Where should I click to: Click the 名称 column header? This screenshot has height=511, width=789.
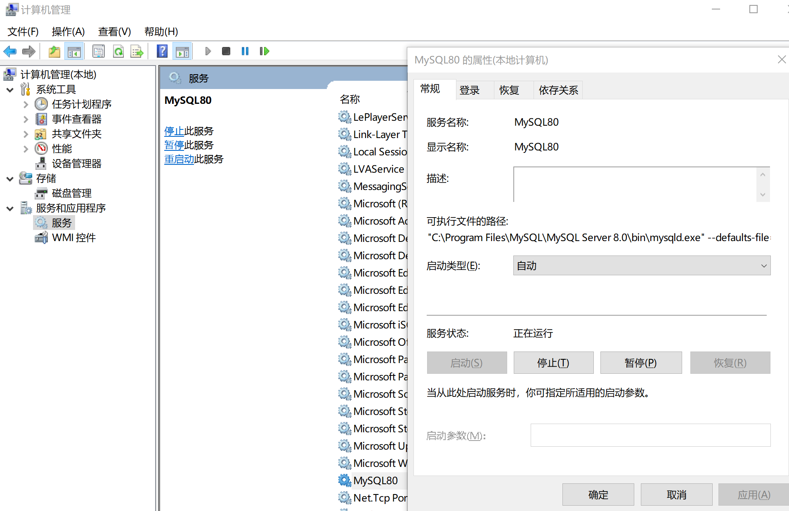click(x=350, y=99)
